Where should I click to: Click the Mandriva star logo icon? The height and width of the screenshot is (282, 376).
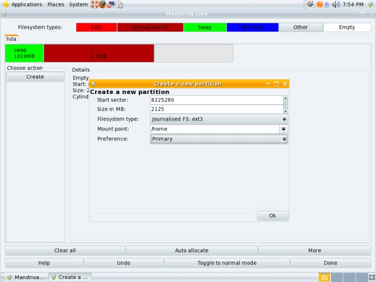[6, 4]
